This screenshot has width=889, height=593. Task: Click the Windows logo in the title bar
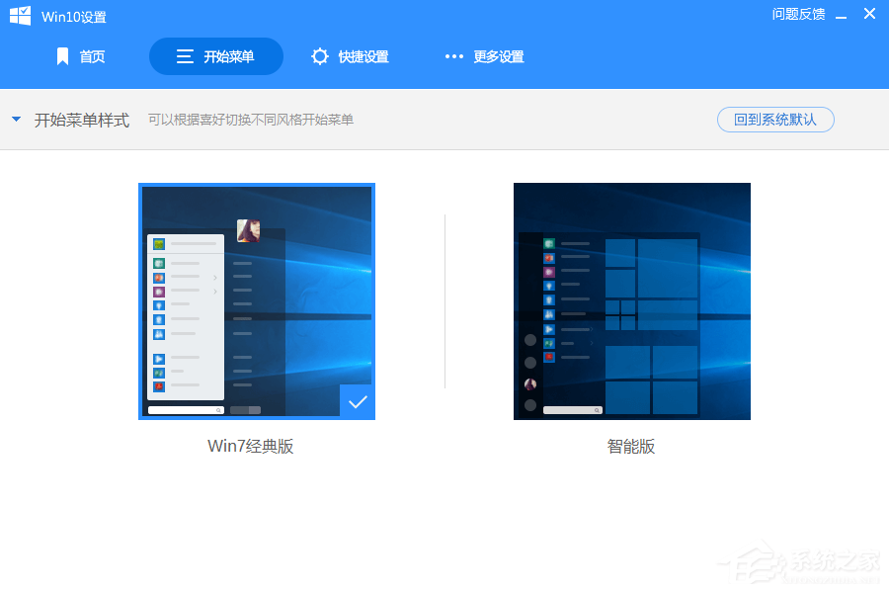20,15
